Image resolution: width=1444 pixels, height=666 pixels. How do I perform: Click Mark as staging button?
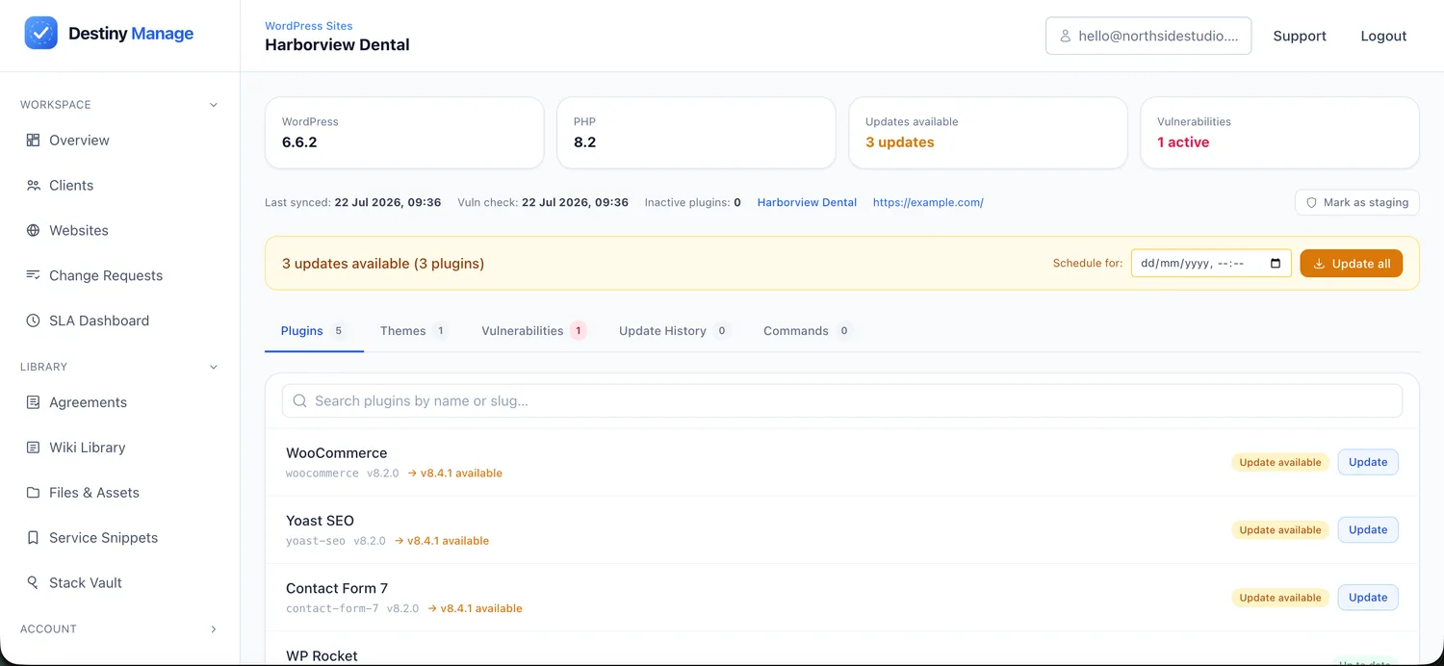[1356, 202]
